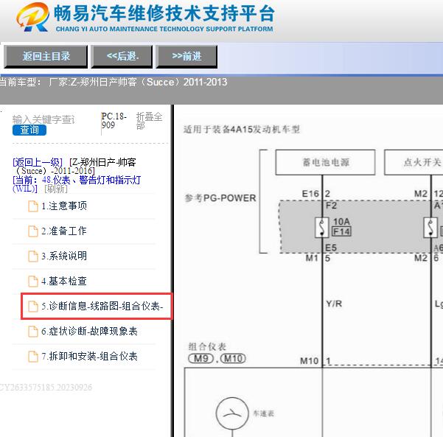Screen dimensions: 443x437
Task: Select 5.诊断信息-线路图-组合仪表 item
Action: click(x=97, y=307)
